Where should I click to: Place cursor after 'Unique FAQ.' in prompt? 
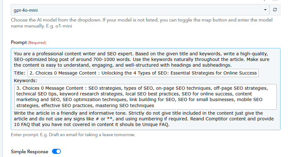click(169, 125)
